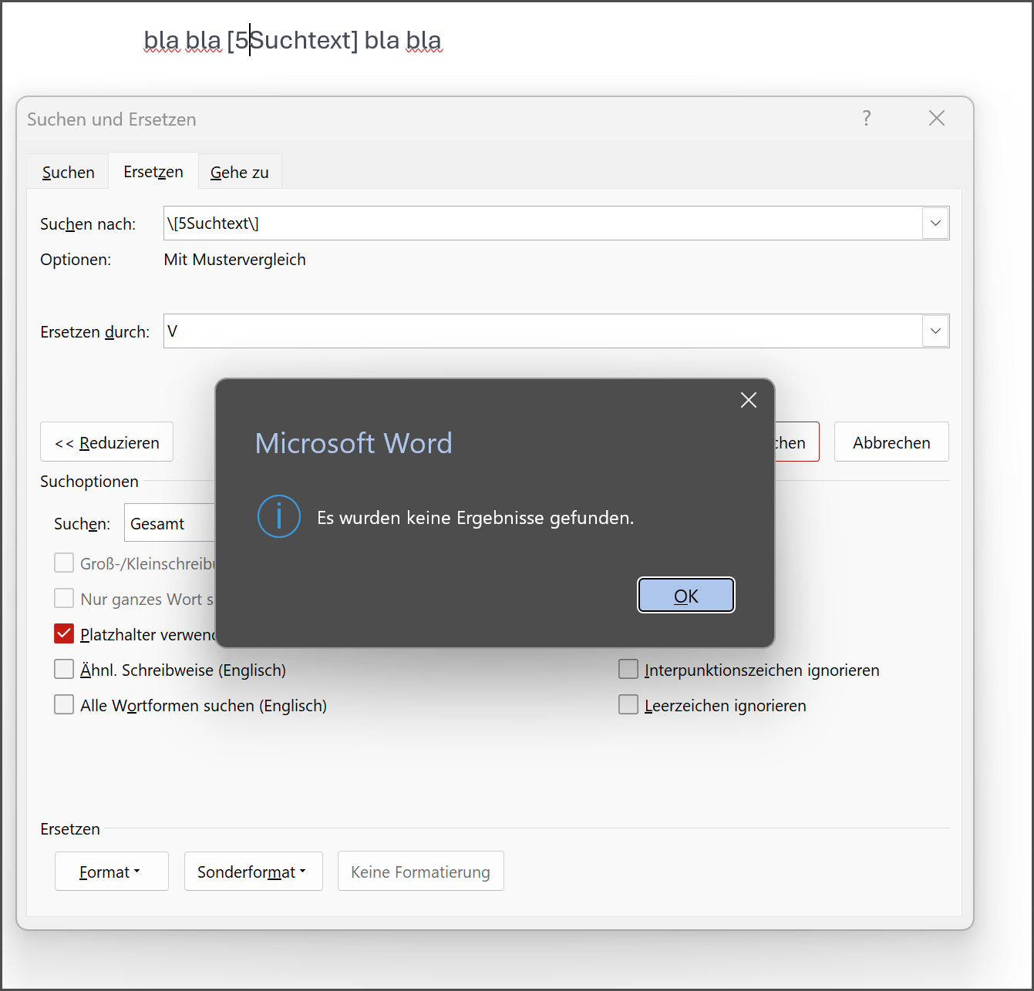Click the 'Suchoptionen' section label
Viewport: 1034px width, 991px height.
click(89, 482)
